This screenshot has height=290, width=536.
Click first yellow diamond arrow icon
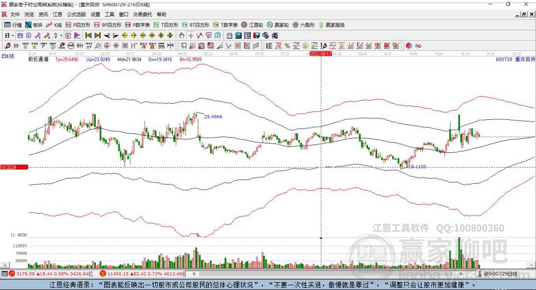pyautogui.click(x=125, y=36)
